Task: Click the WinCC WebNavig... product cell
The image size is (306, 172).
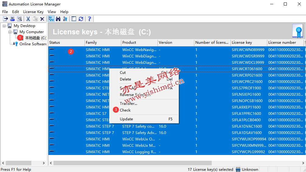Action: coord(139,50)
